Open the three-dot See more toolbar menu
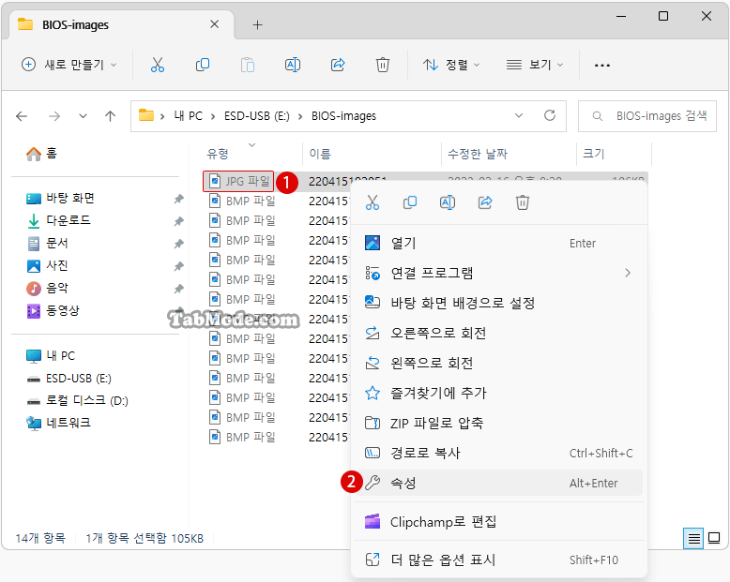730x582 pixels. (602, 65)
